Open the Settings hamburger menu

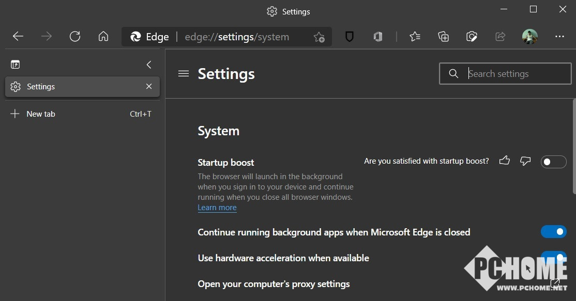pyautogui.click(x=184, y=74)
